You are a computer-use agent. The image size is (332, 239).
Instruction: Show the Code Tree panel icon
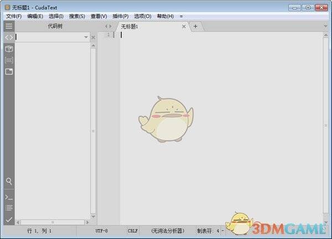point(9,38)
